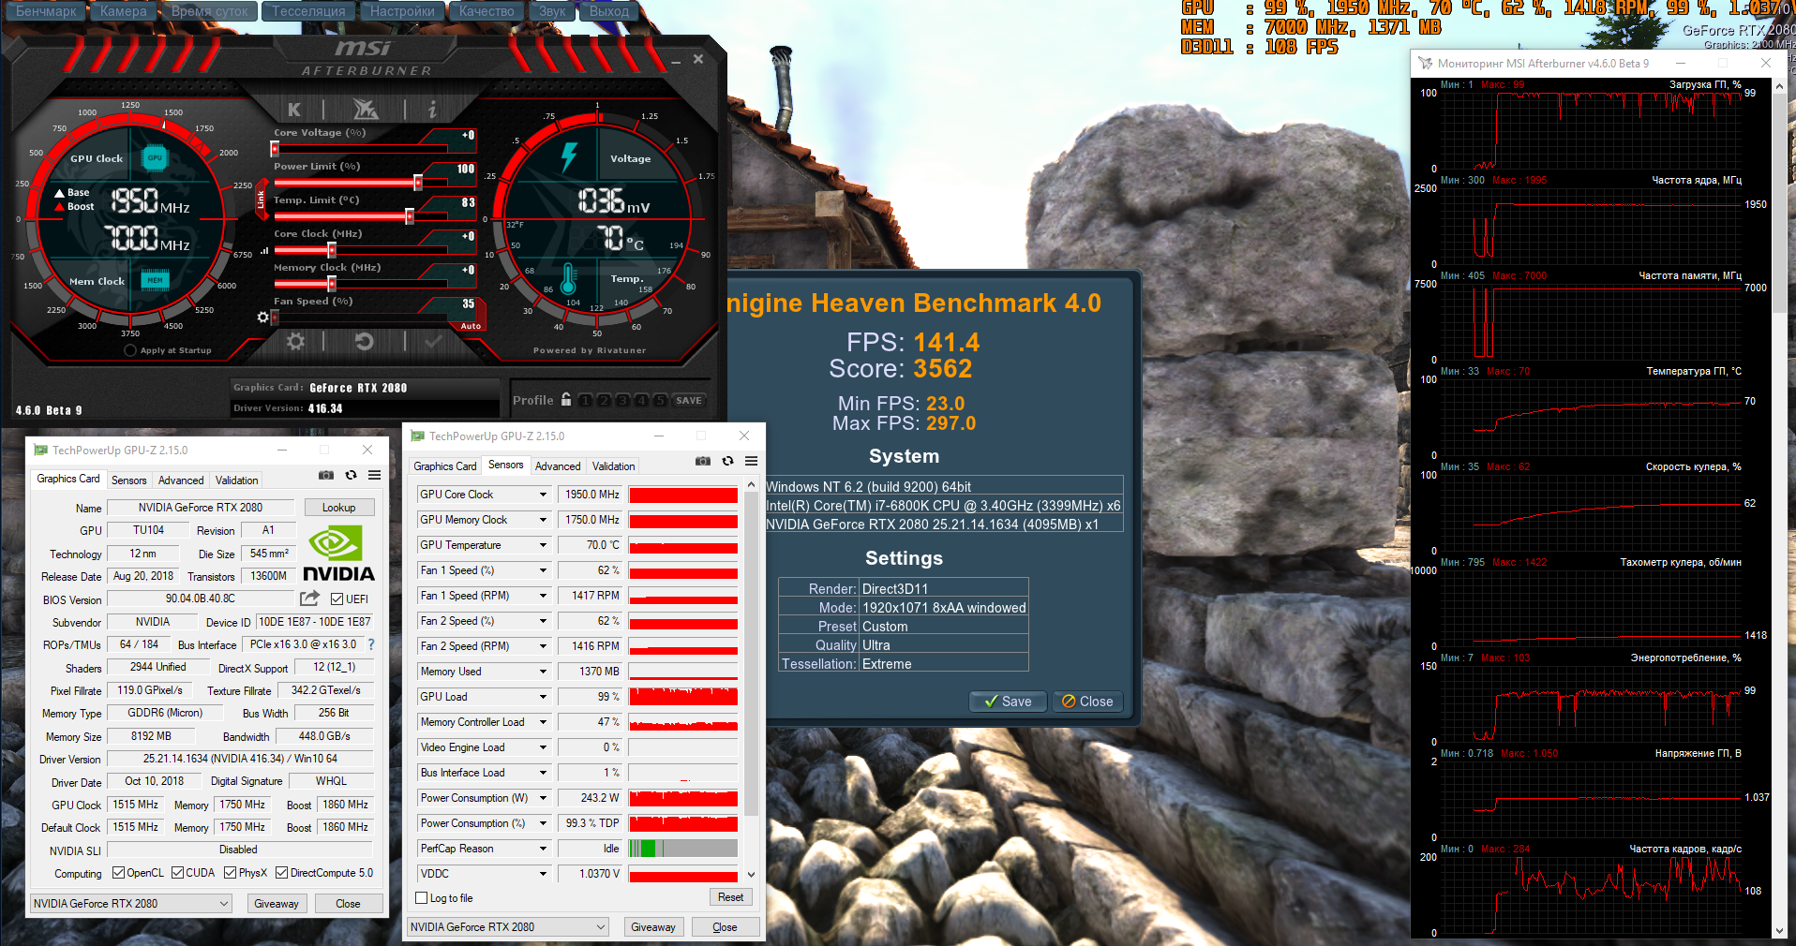Click refresh icon in GPU-Z Graphics Card window
The width and height of the screenshot is (1796, 946).
click(x=351, y=475)
